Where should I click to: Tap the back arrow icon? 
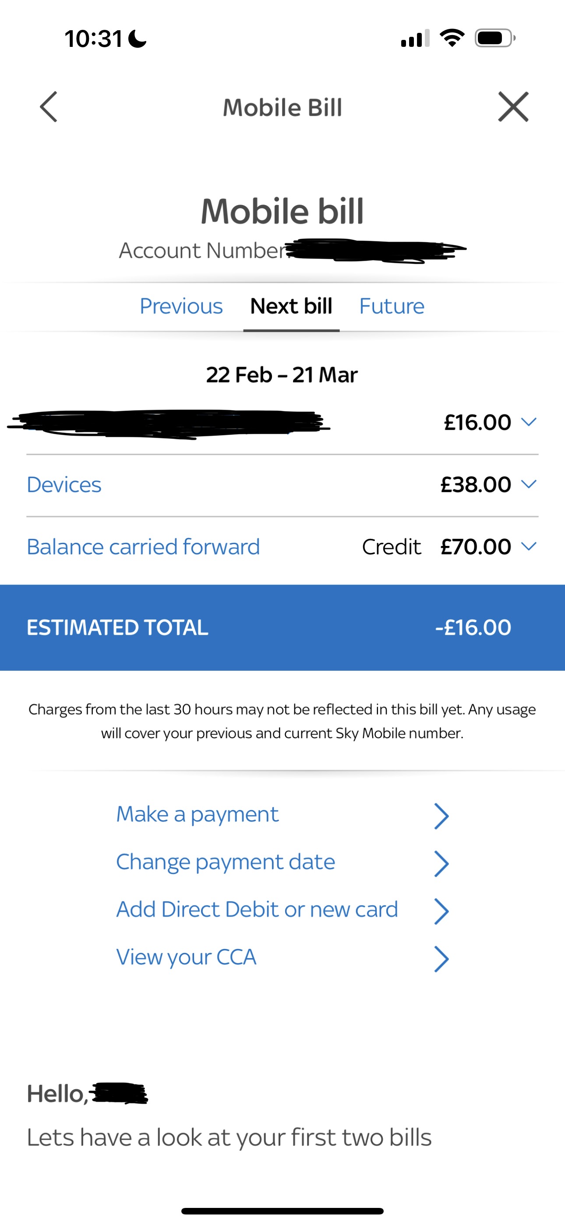point(49,107)
